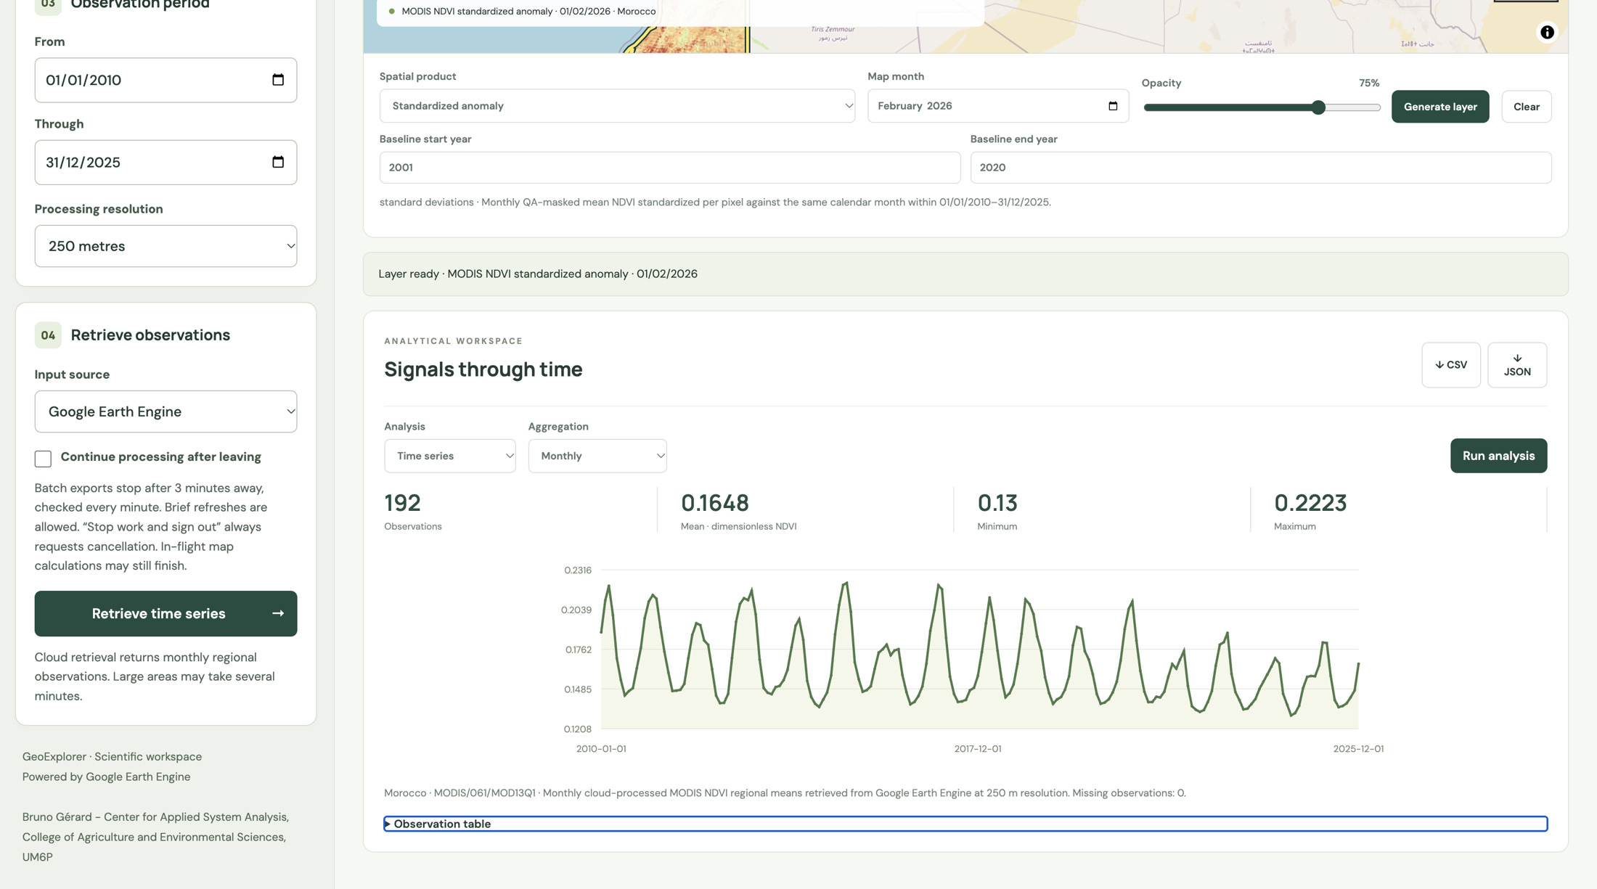
Task: Open the Aggregation dropdown
Action: tap(597, 456)
